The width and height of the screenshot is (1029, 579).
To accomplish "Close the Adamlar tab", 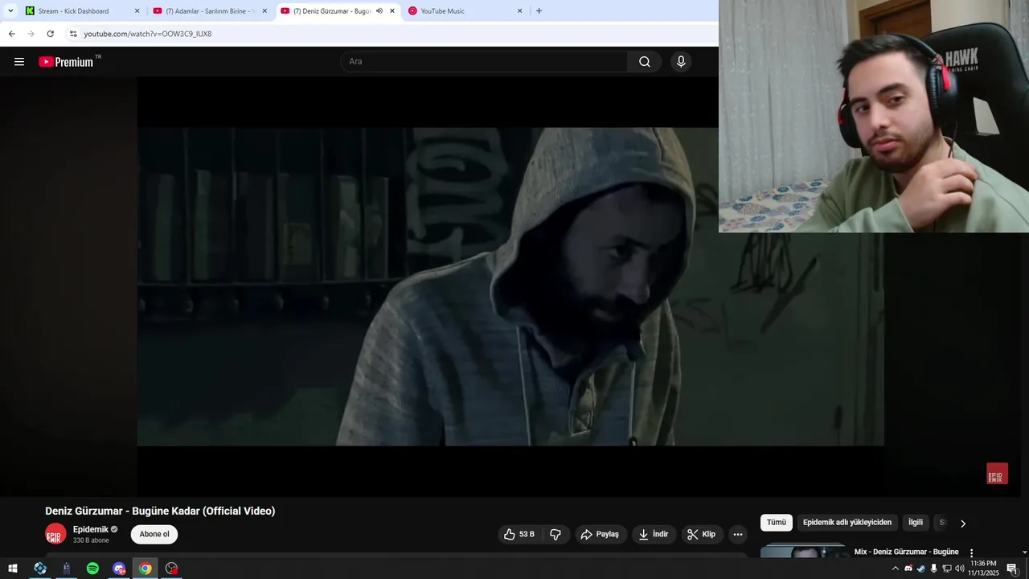I will pos(264,11).
